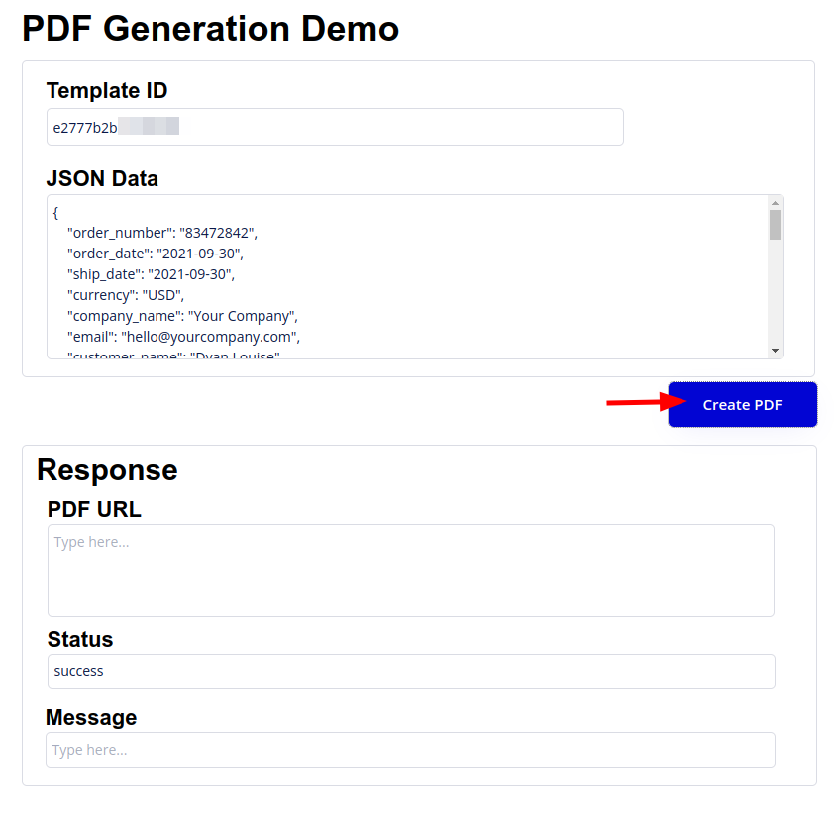
Task: Click the PDF URL label
Action: coord(94,509)
